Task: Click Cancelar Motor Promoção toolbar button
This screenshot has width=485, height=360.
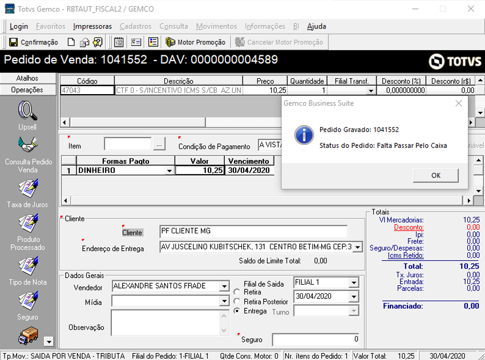Action: pyautogui.click(x=279, y=42)
